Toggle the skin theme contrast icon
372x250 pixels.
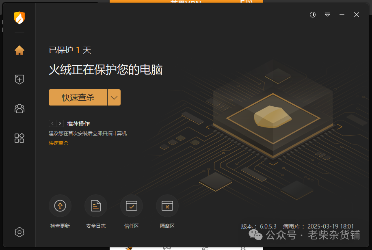click(x=312, y=15)
